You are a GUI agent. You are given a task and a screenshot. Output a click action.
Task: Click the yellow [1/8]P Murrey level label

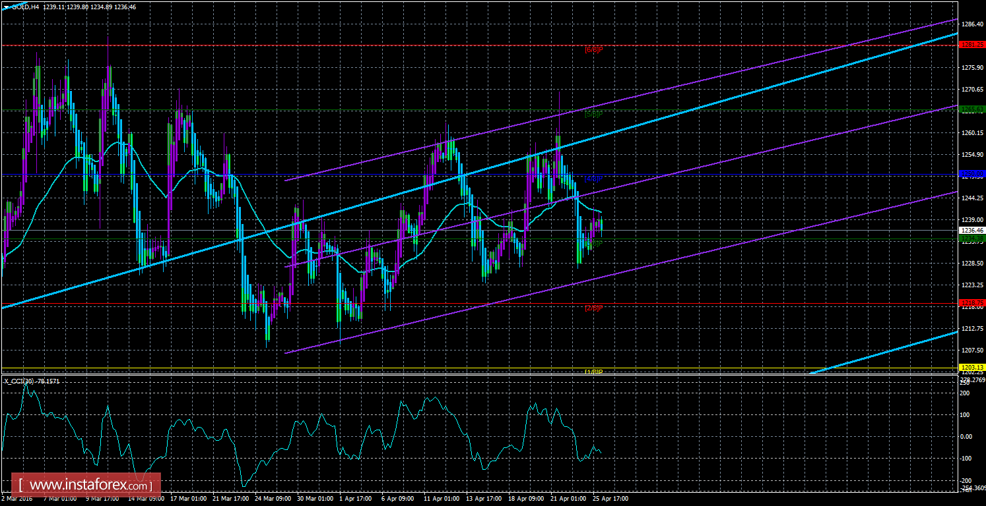coord(594,372)
